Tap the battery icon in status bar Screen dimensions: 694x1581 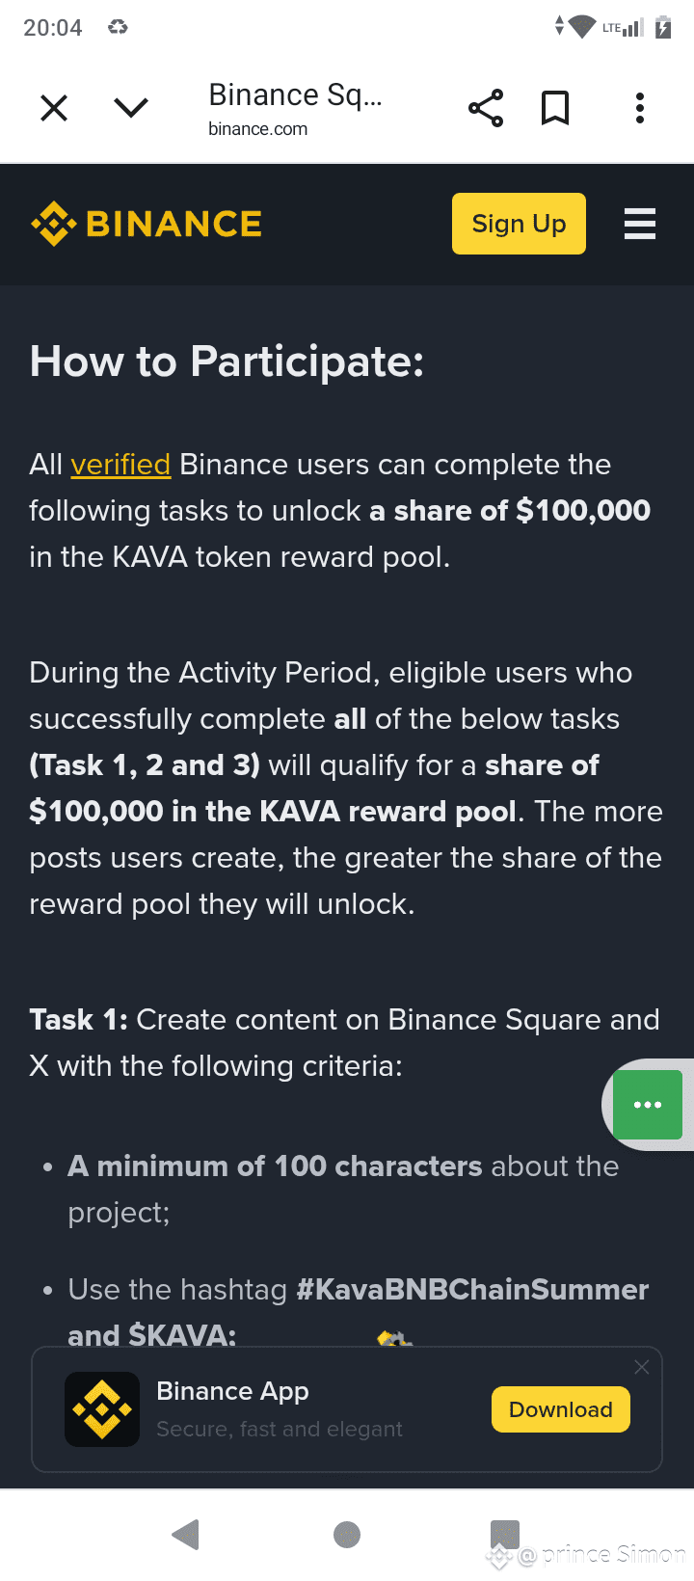(663, 27)
